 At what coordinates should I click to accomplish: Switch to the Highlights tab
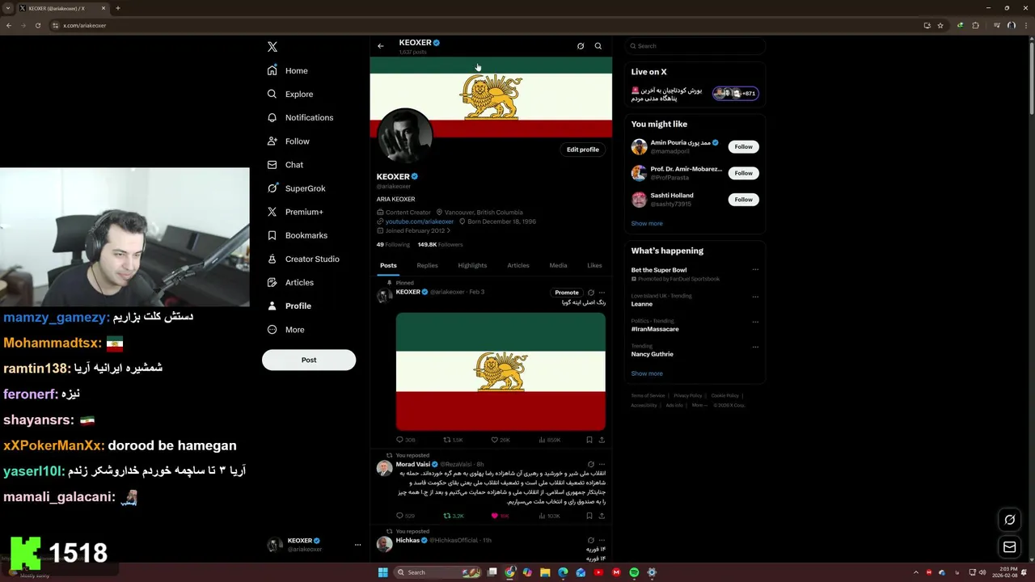tap(472, 265)
